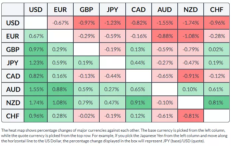Select the AUD column header in top row
Image resolution: width=231 pixels, height=146 pixels.
pyautogui.click(x=164, y=10)
